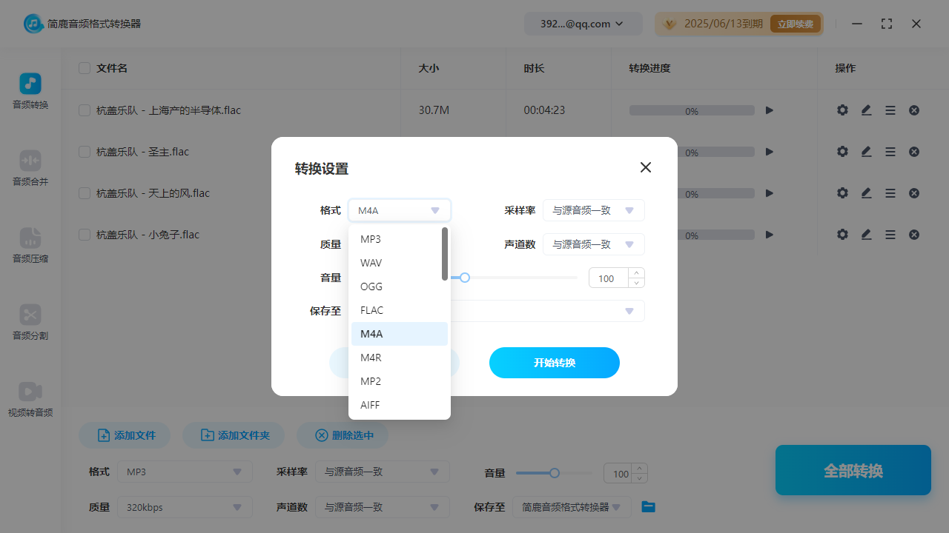Click the volume slider in the dialog
The width and height of the screenshot is (949, 533).
click(465, 278)
